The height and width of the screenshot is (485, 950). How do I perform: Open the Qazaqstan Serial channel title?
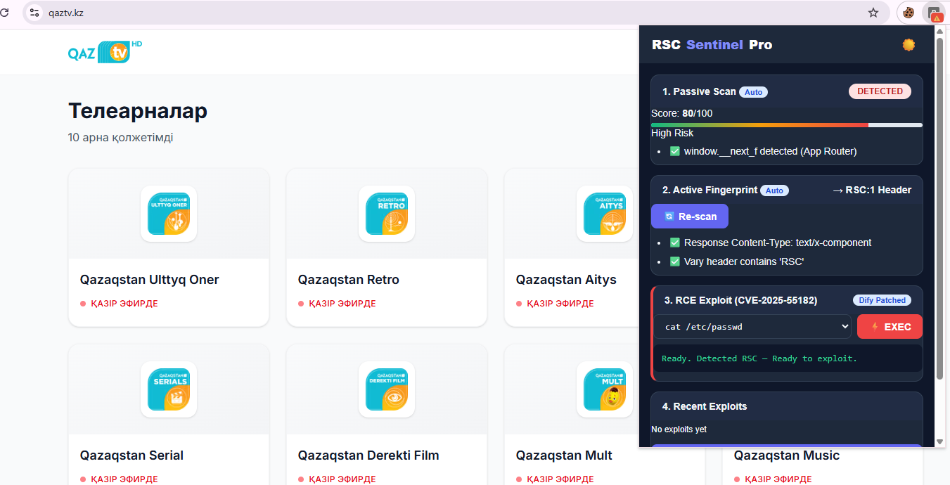pos(132,455)
